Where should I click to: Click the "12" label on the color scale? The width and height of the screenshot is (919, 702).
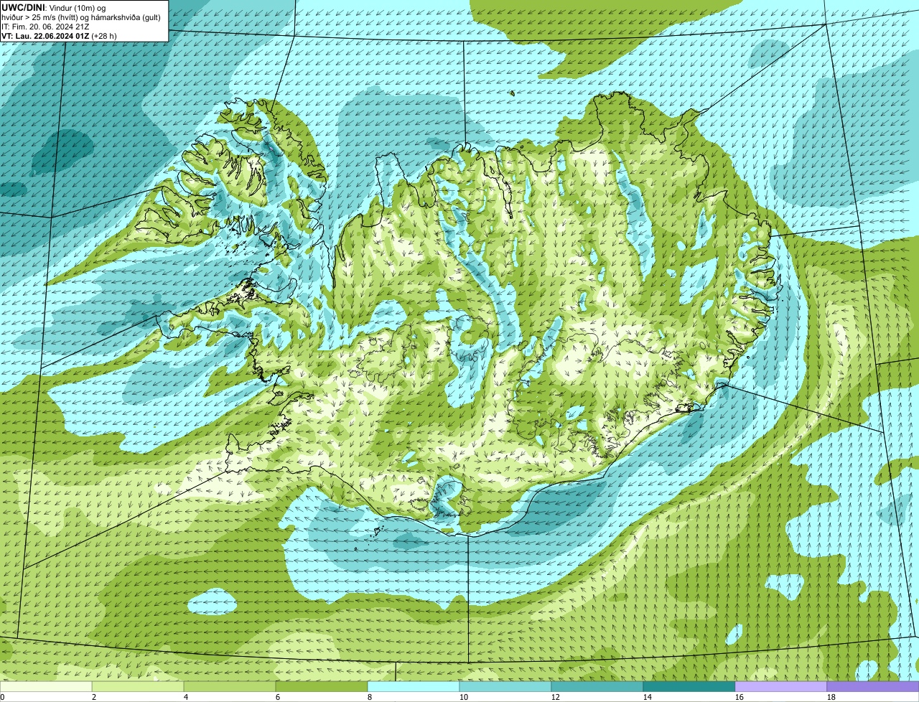(x=556, y=697)
